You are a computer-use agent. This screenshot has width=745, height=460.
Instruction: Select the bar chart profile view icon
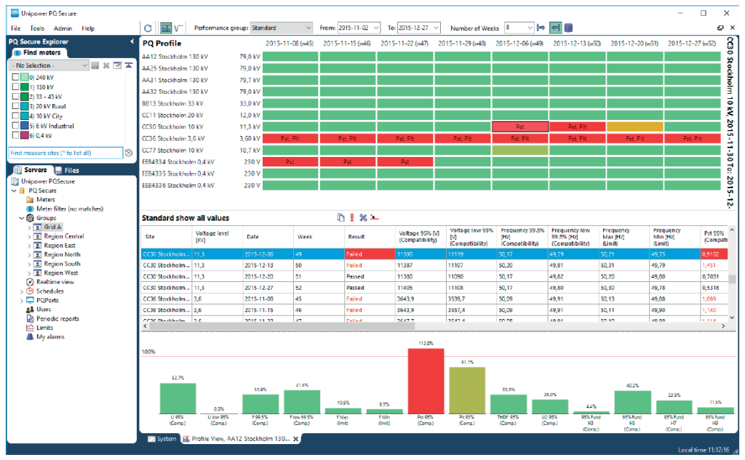tap(165, 28)
